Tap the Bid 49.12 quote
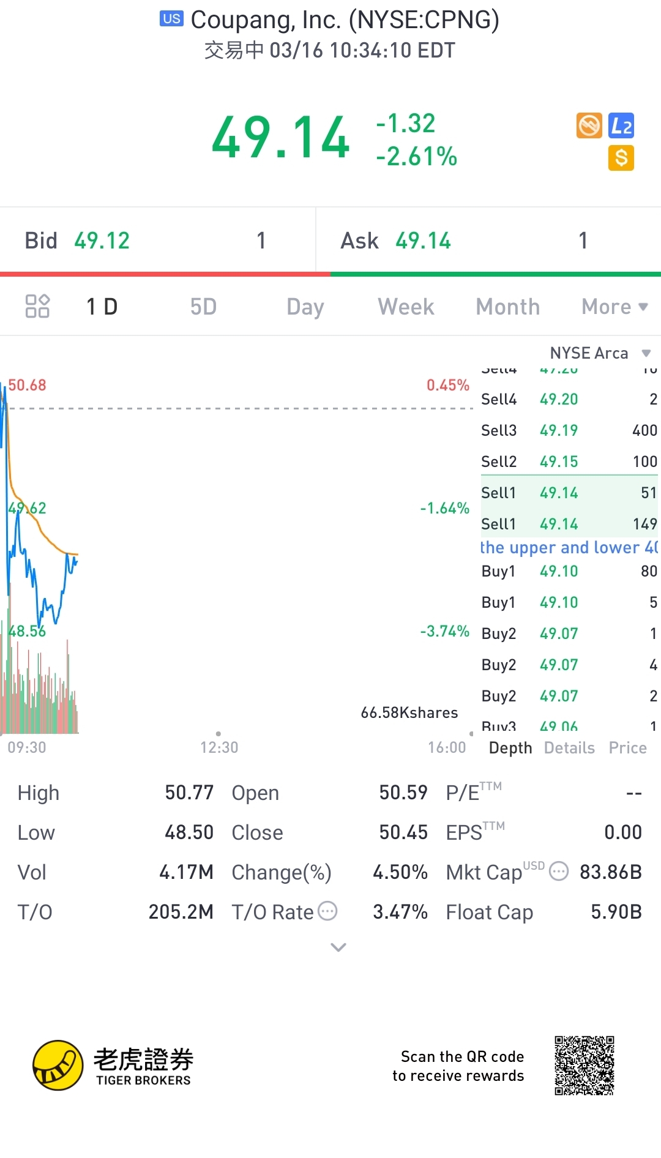Image resolution: width=661 pixels, height=1158 pixels. click(x=157, y=241)
